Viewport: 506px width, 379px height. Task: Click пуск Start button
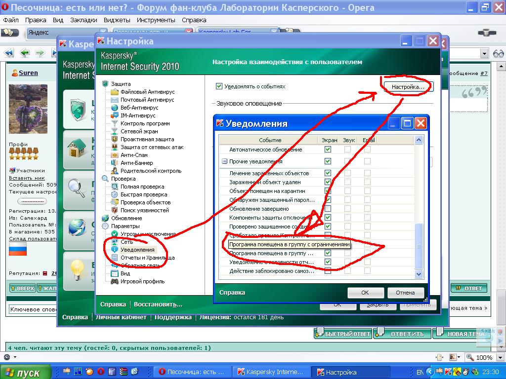pyautogui.click(x=26, y=372)
